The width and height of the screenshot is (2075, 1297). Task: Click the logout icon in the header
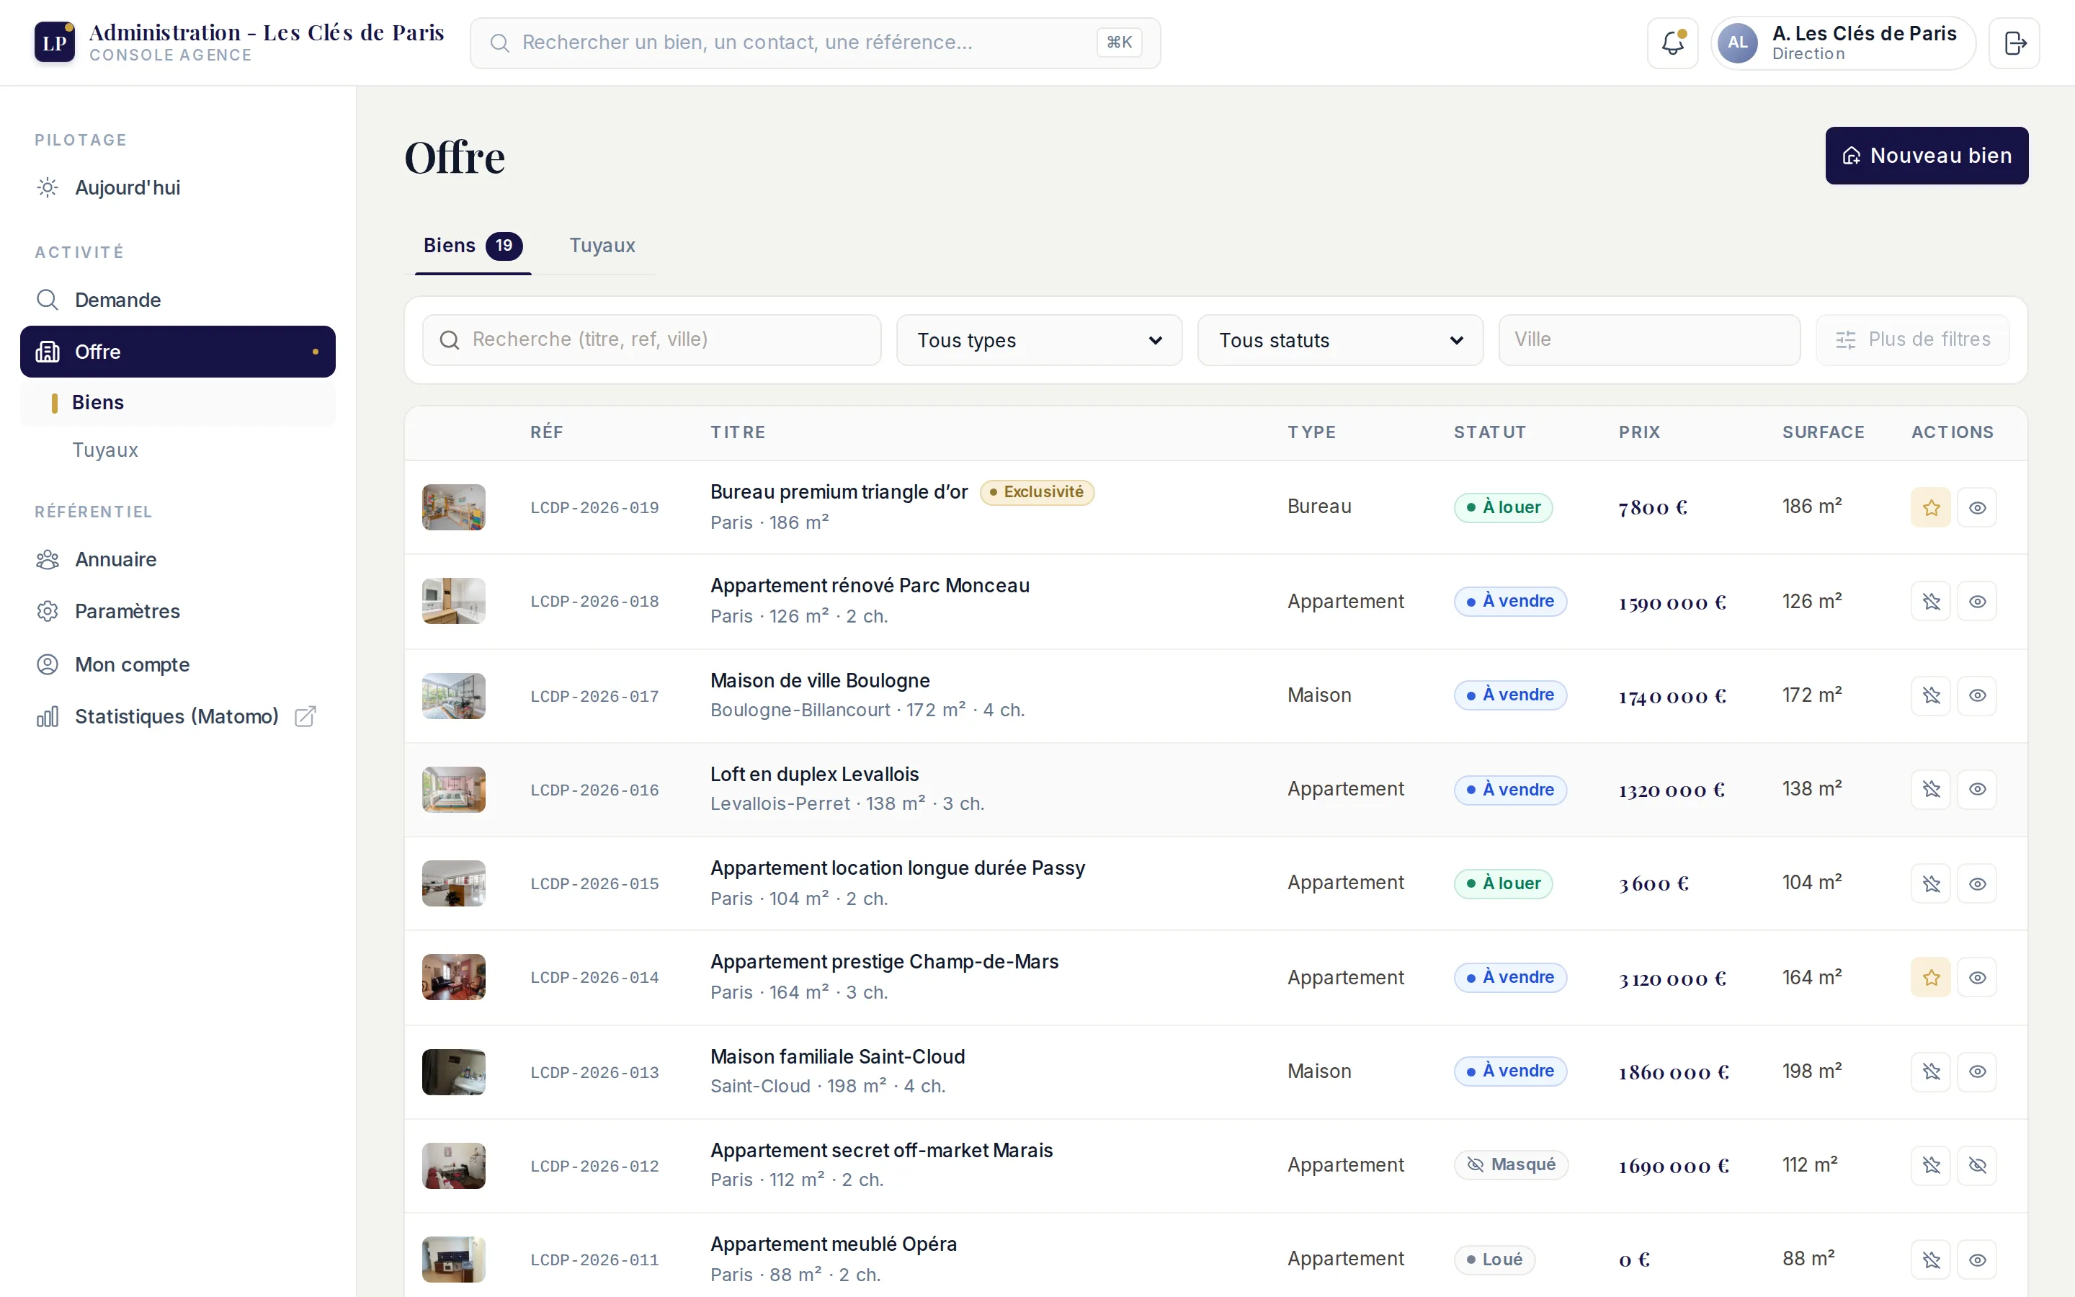point(2014,43)
